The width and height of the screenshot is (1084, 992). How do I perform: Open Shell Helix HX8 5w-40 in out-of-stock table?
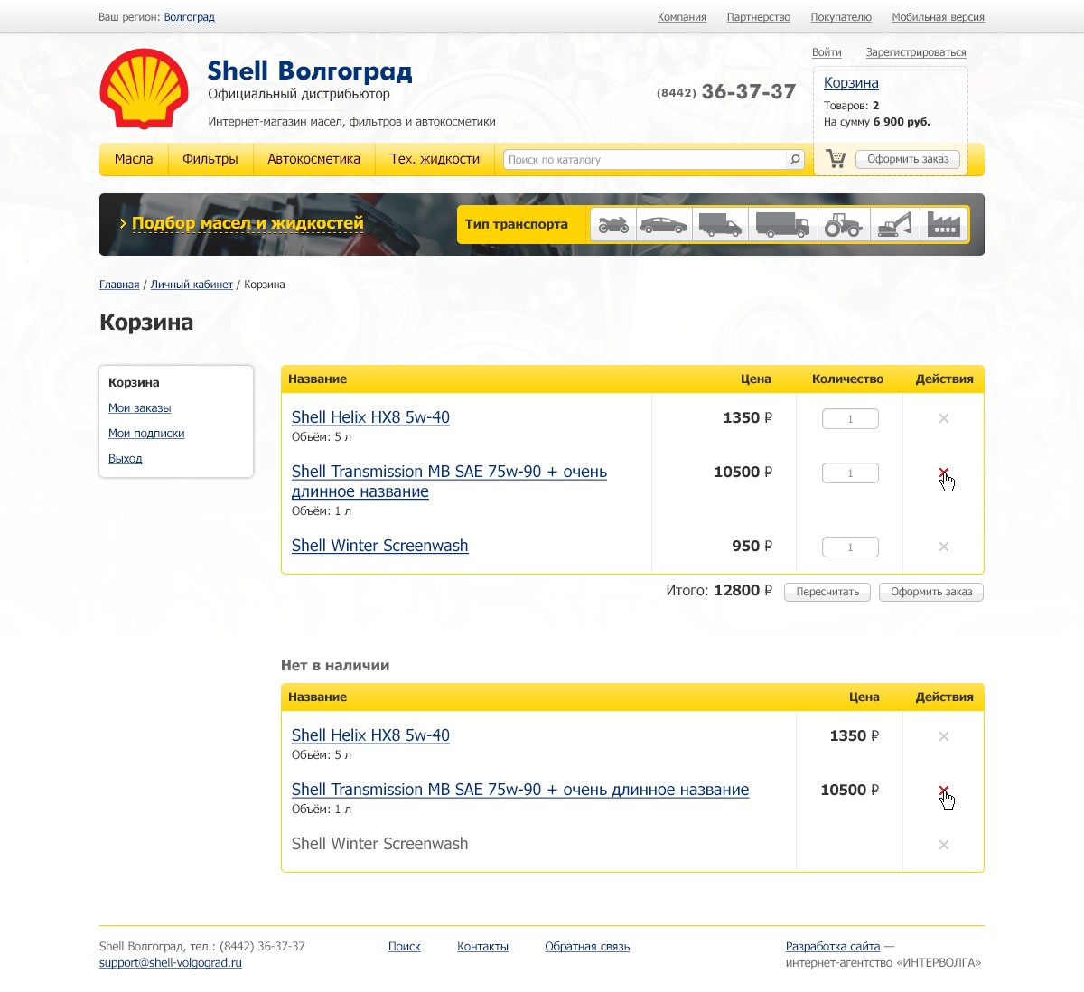click(370, 735)
